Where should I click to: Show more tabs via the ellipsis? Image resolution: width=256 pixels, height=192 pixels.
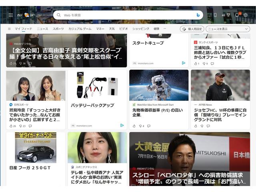pyautogui.click(x=165, y=28)
